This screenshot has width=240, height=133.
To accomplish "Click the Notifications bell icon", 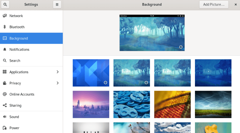I will click(5, 49).
